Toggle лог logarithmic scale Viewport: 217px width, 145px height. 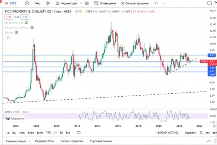pyautogui.click(x=207, y=133)
